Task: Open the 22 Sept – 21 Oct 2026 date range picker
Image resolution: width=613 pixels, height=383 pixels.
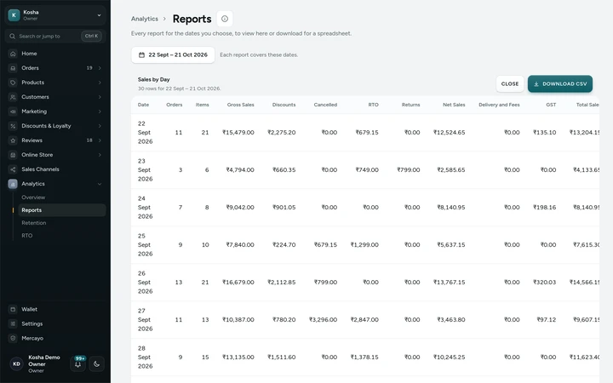Action: [173, 55]
